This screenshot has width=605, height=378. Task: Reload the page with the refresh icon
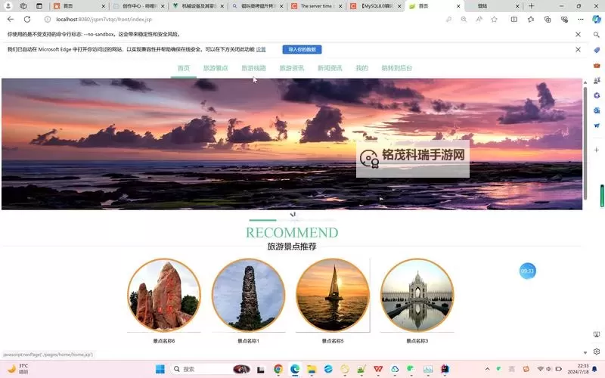tap(27, 19)
